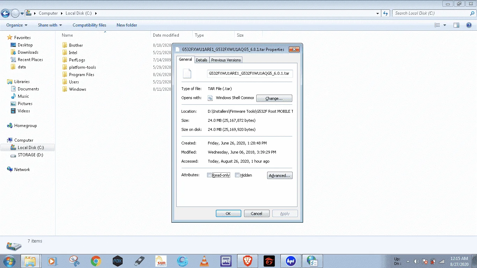The image size is (477, 268).
Task: Enable the Hidden attribute checkbox
Action: (x=237, y=175)
